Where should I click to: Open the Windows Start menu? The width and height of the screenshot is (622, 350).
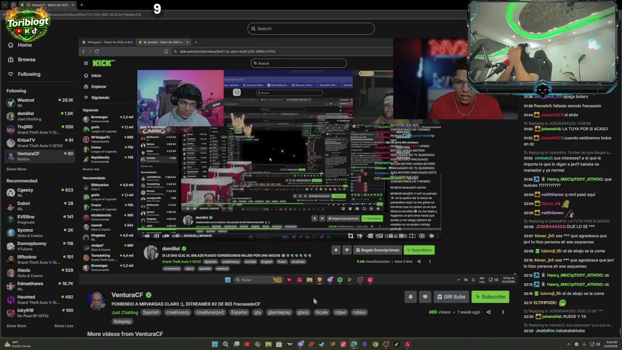(x=215, y=344)
